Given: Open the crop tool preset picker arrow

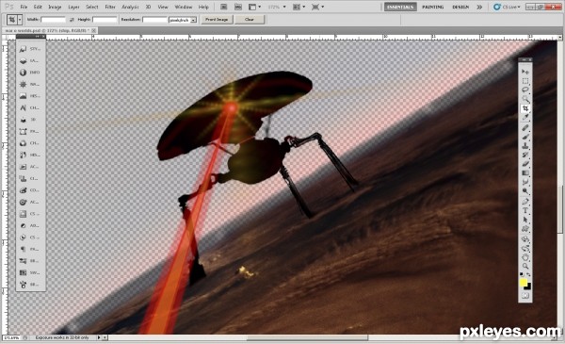Looking at the screenshot, I should tap(20, 20).
